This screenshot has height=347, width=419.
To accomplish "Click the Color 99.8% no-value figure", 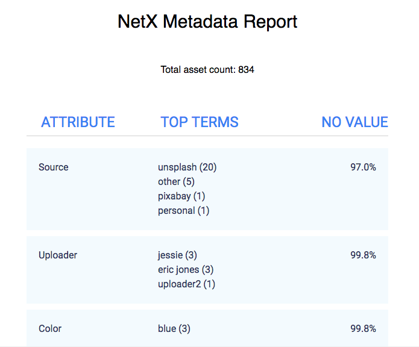I will pos(363,329).
